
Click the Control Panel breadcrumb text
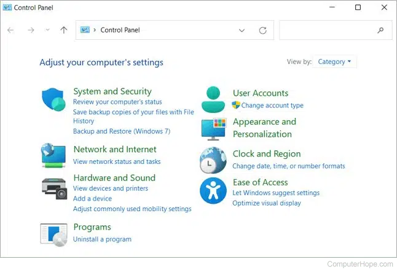[x=120, y=30]
